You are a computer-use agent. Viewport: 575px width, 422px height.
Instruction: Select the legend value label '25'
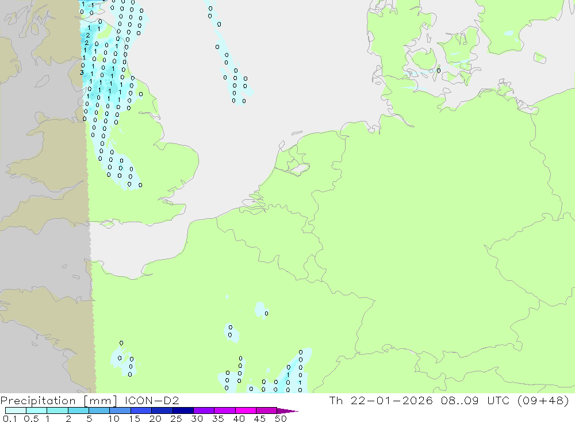click(x=176, y=419)
